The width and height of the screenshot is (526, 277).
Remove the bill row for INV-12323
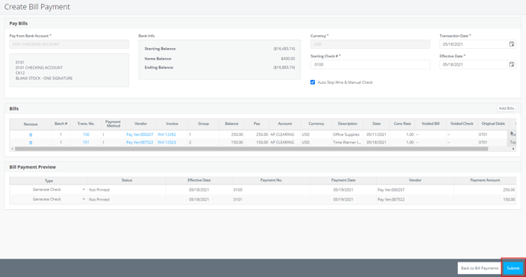click(x=31, y=143)
